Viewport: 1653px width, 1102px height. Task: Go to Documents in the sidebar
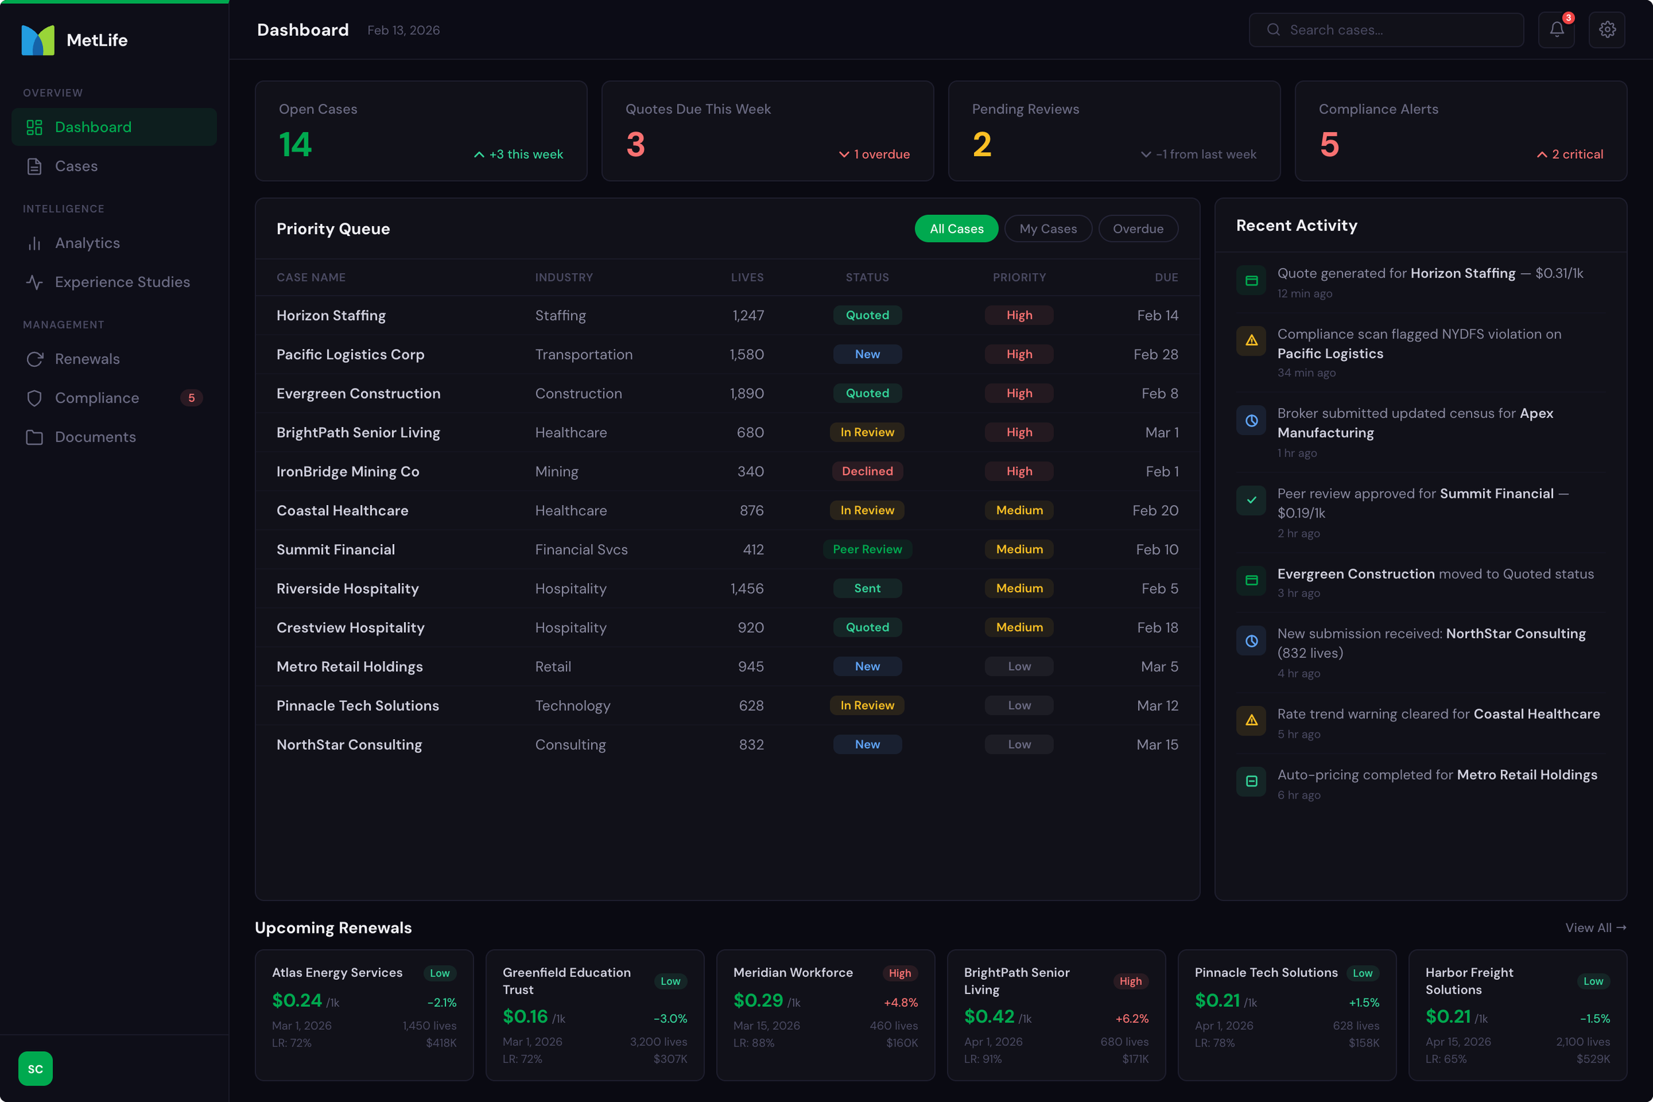coord(95,437)
